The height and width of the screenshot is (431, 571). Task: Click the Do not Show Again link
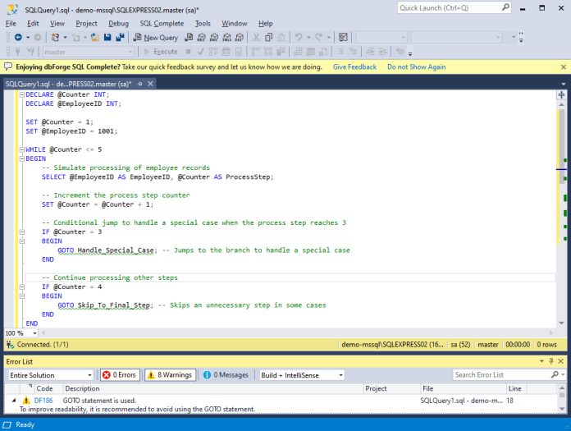(416, 67)
